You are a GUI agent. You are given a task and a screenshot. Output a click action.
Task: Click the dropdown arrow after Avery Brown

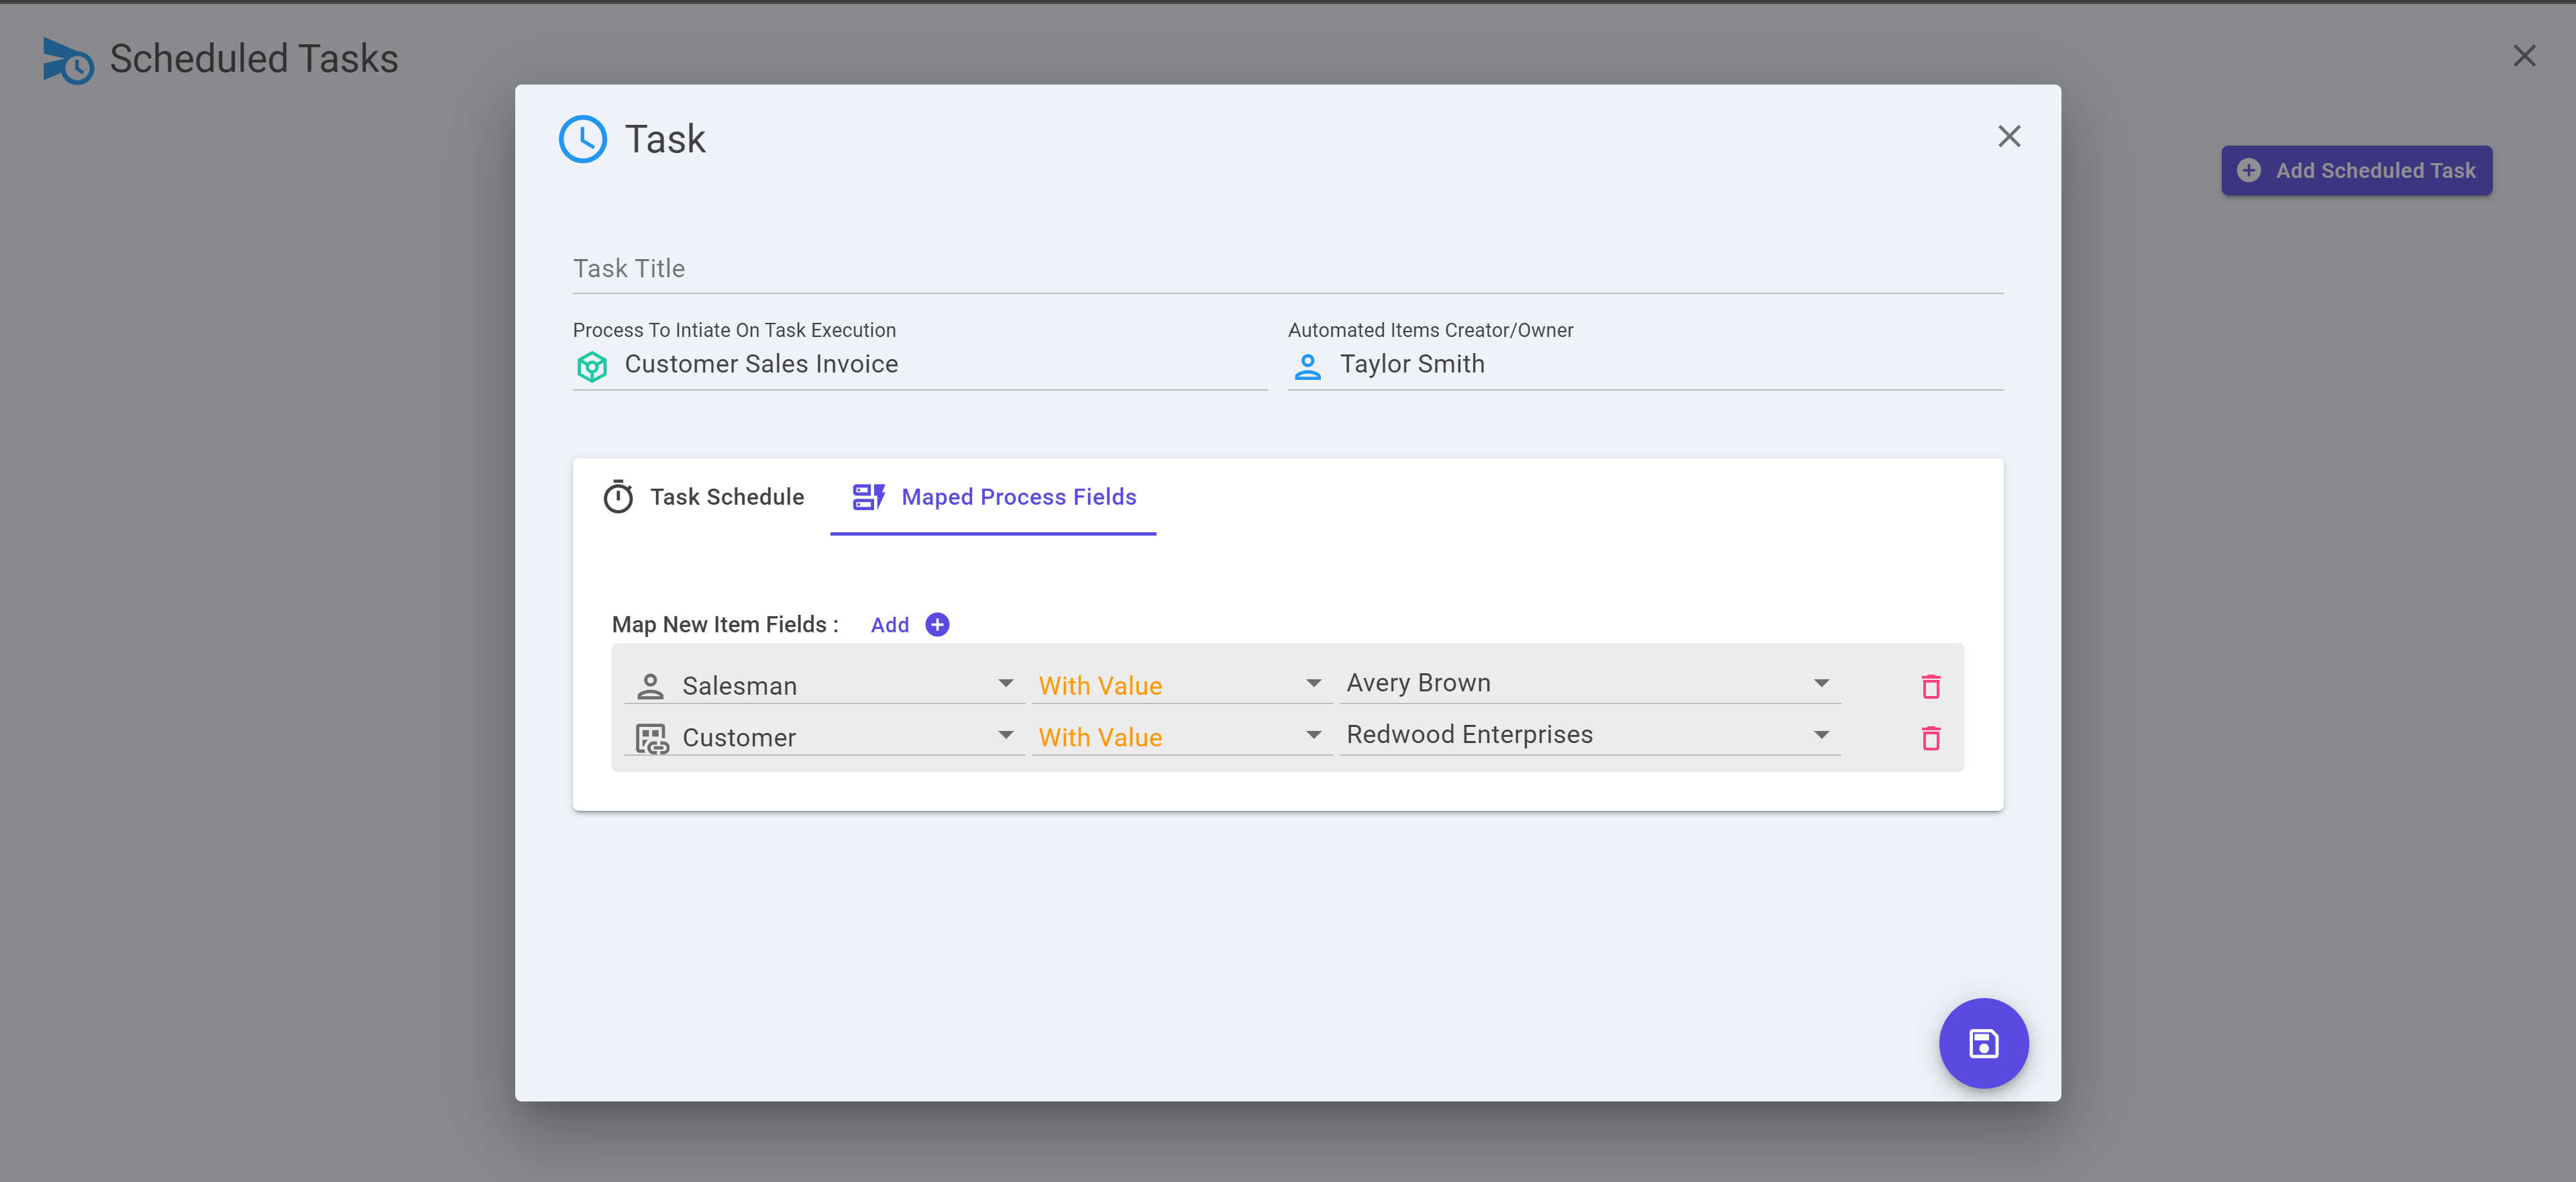1821,683
